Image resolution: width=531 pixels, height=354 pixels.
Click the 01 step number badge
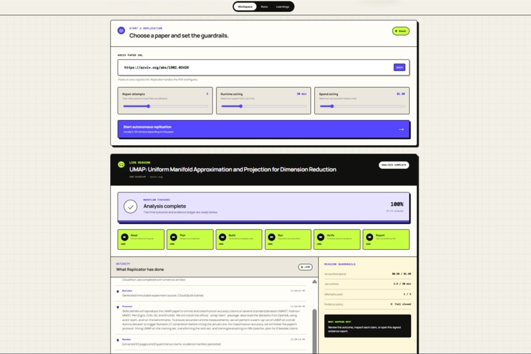click(121, 30)
